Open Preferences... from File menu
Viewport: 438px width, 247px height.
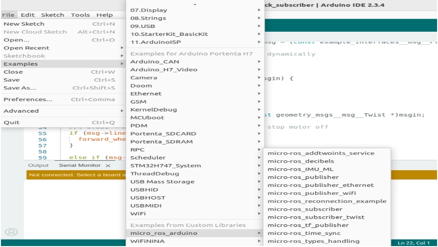coord(63,99)
